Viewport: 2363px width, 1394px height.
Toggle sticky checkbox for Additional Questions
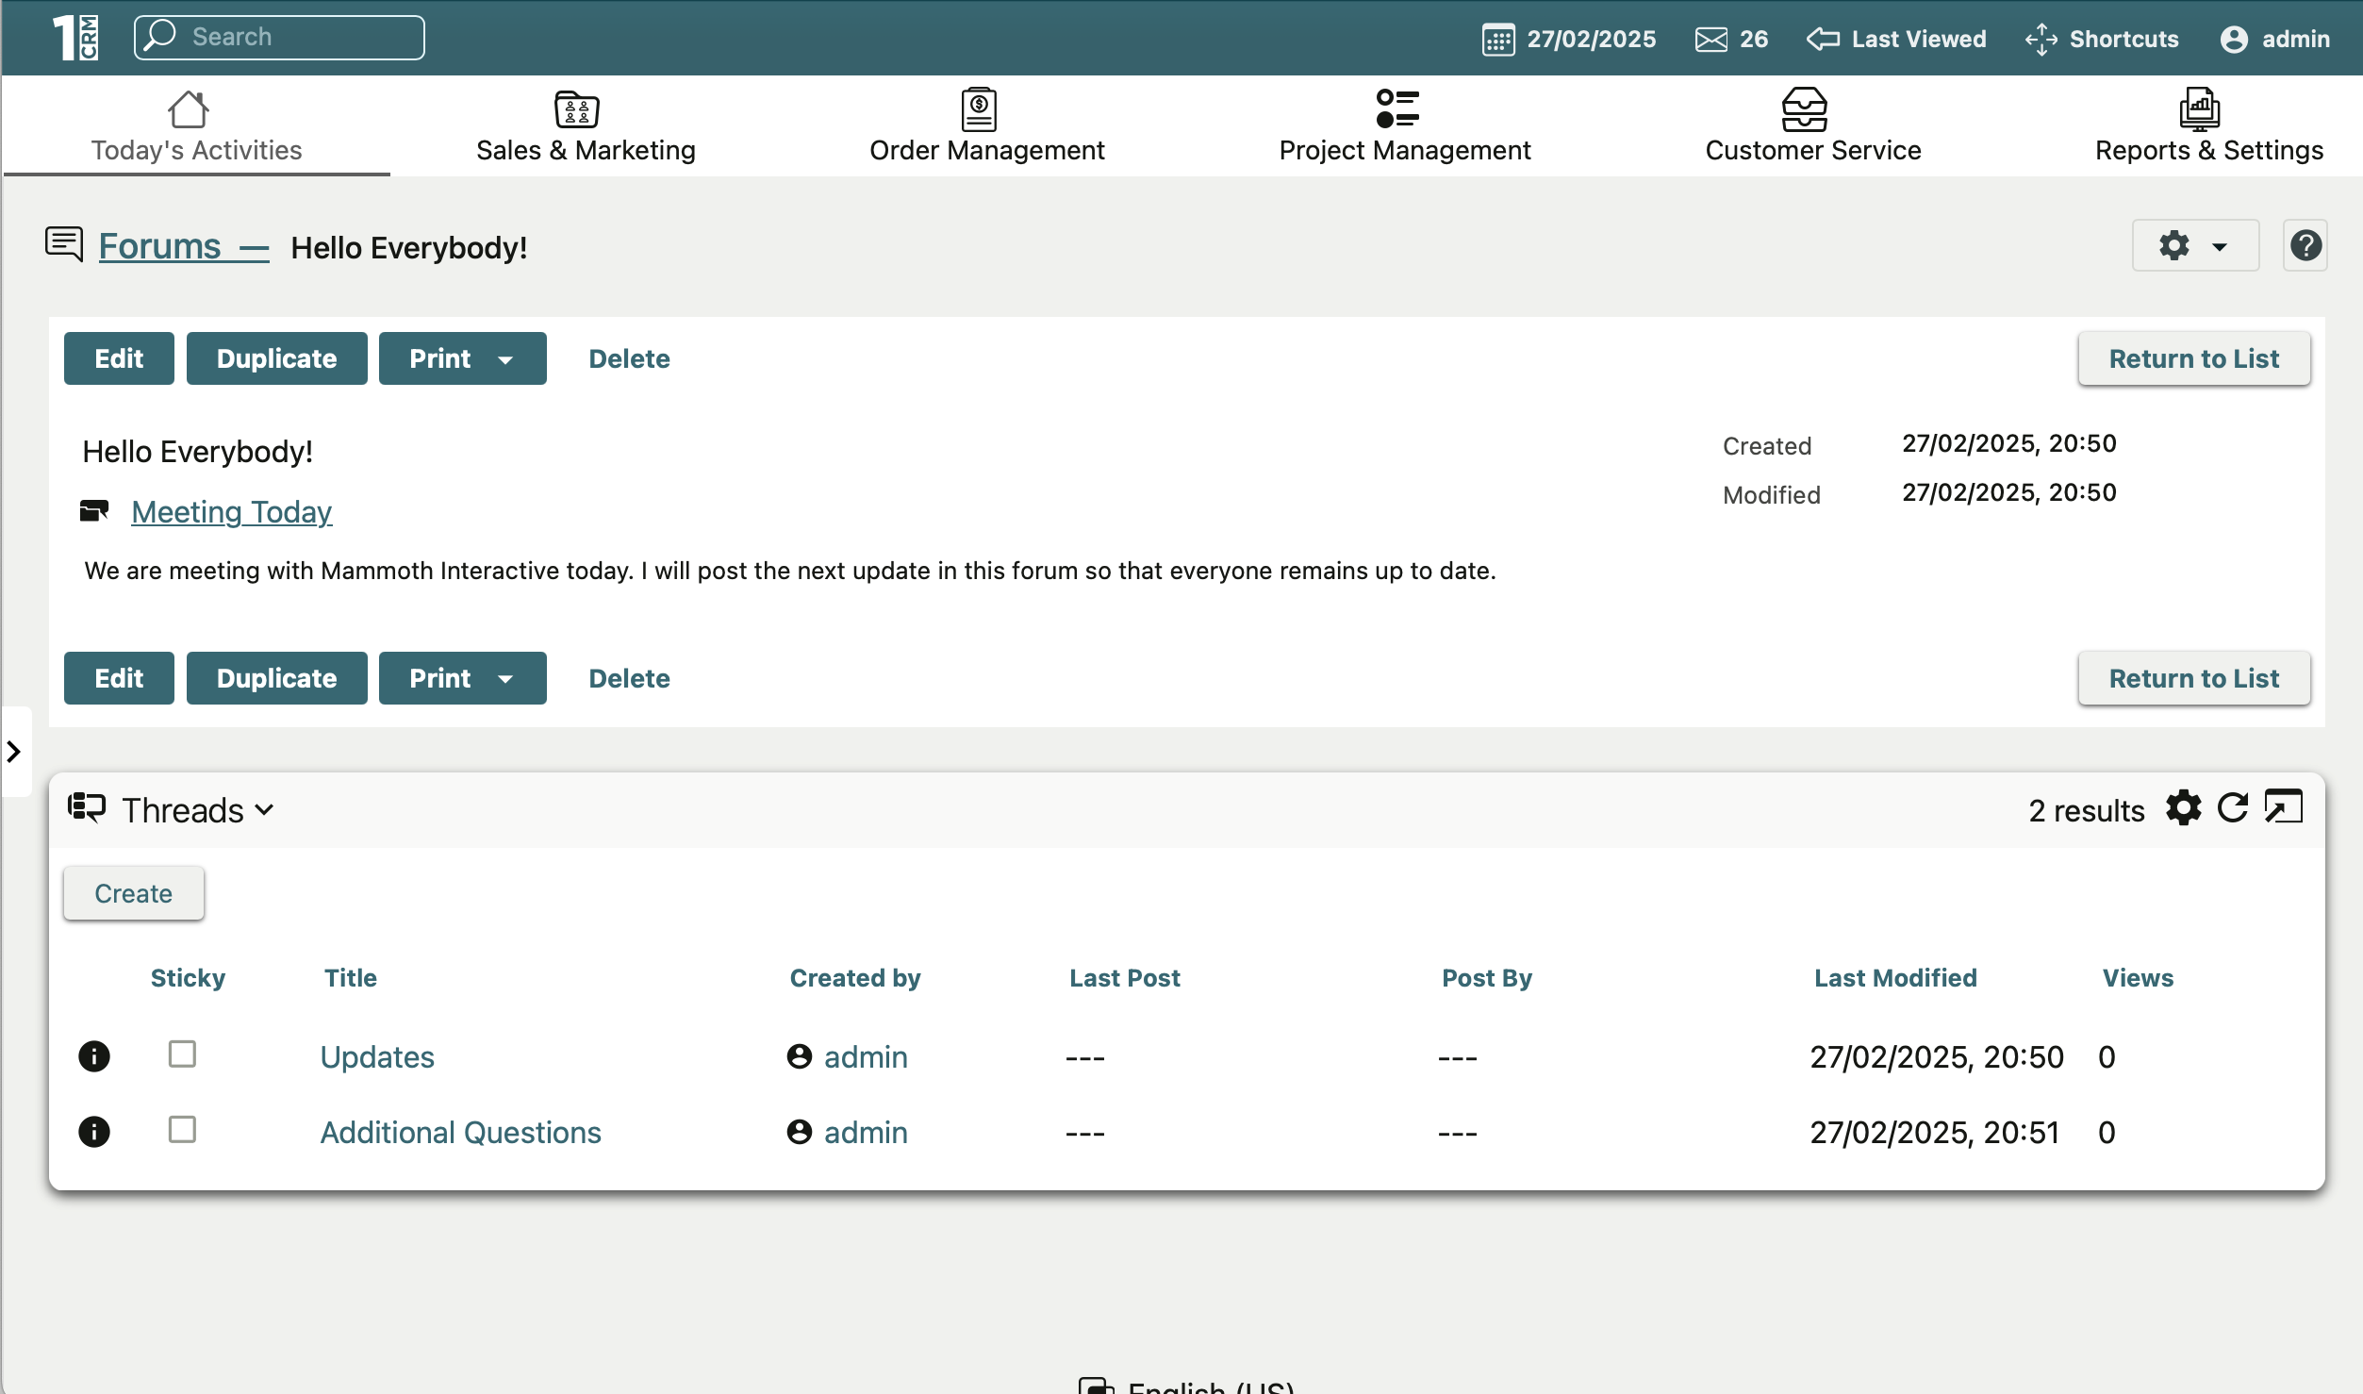pyautogui.click(x=182, y=1129)
